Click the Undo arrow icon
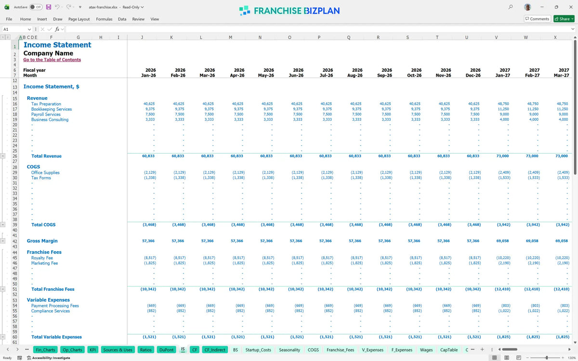578x361 pixels. pos(57,7)
